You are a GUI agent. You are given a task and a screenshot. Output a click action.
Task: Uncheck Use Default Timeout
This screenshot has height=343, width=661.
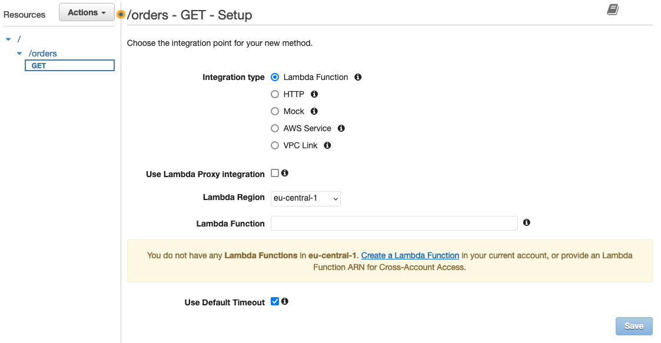(x=275, y=301)
